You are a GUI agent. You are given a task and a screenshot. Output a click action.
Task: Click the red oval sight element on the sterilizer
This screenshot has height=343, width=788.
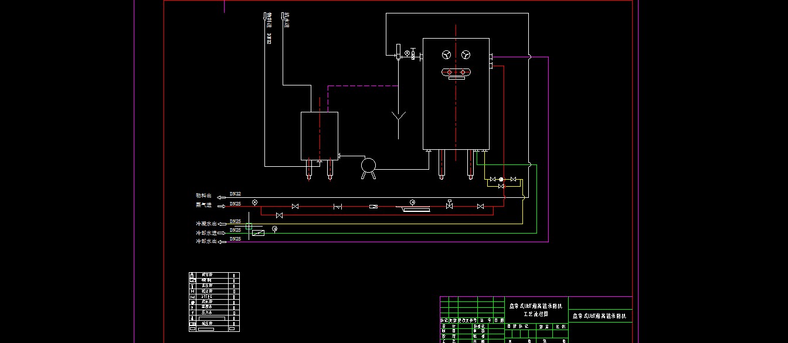(x=456, y=72)
